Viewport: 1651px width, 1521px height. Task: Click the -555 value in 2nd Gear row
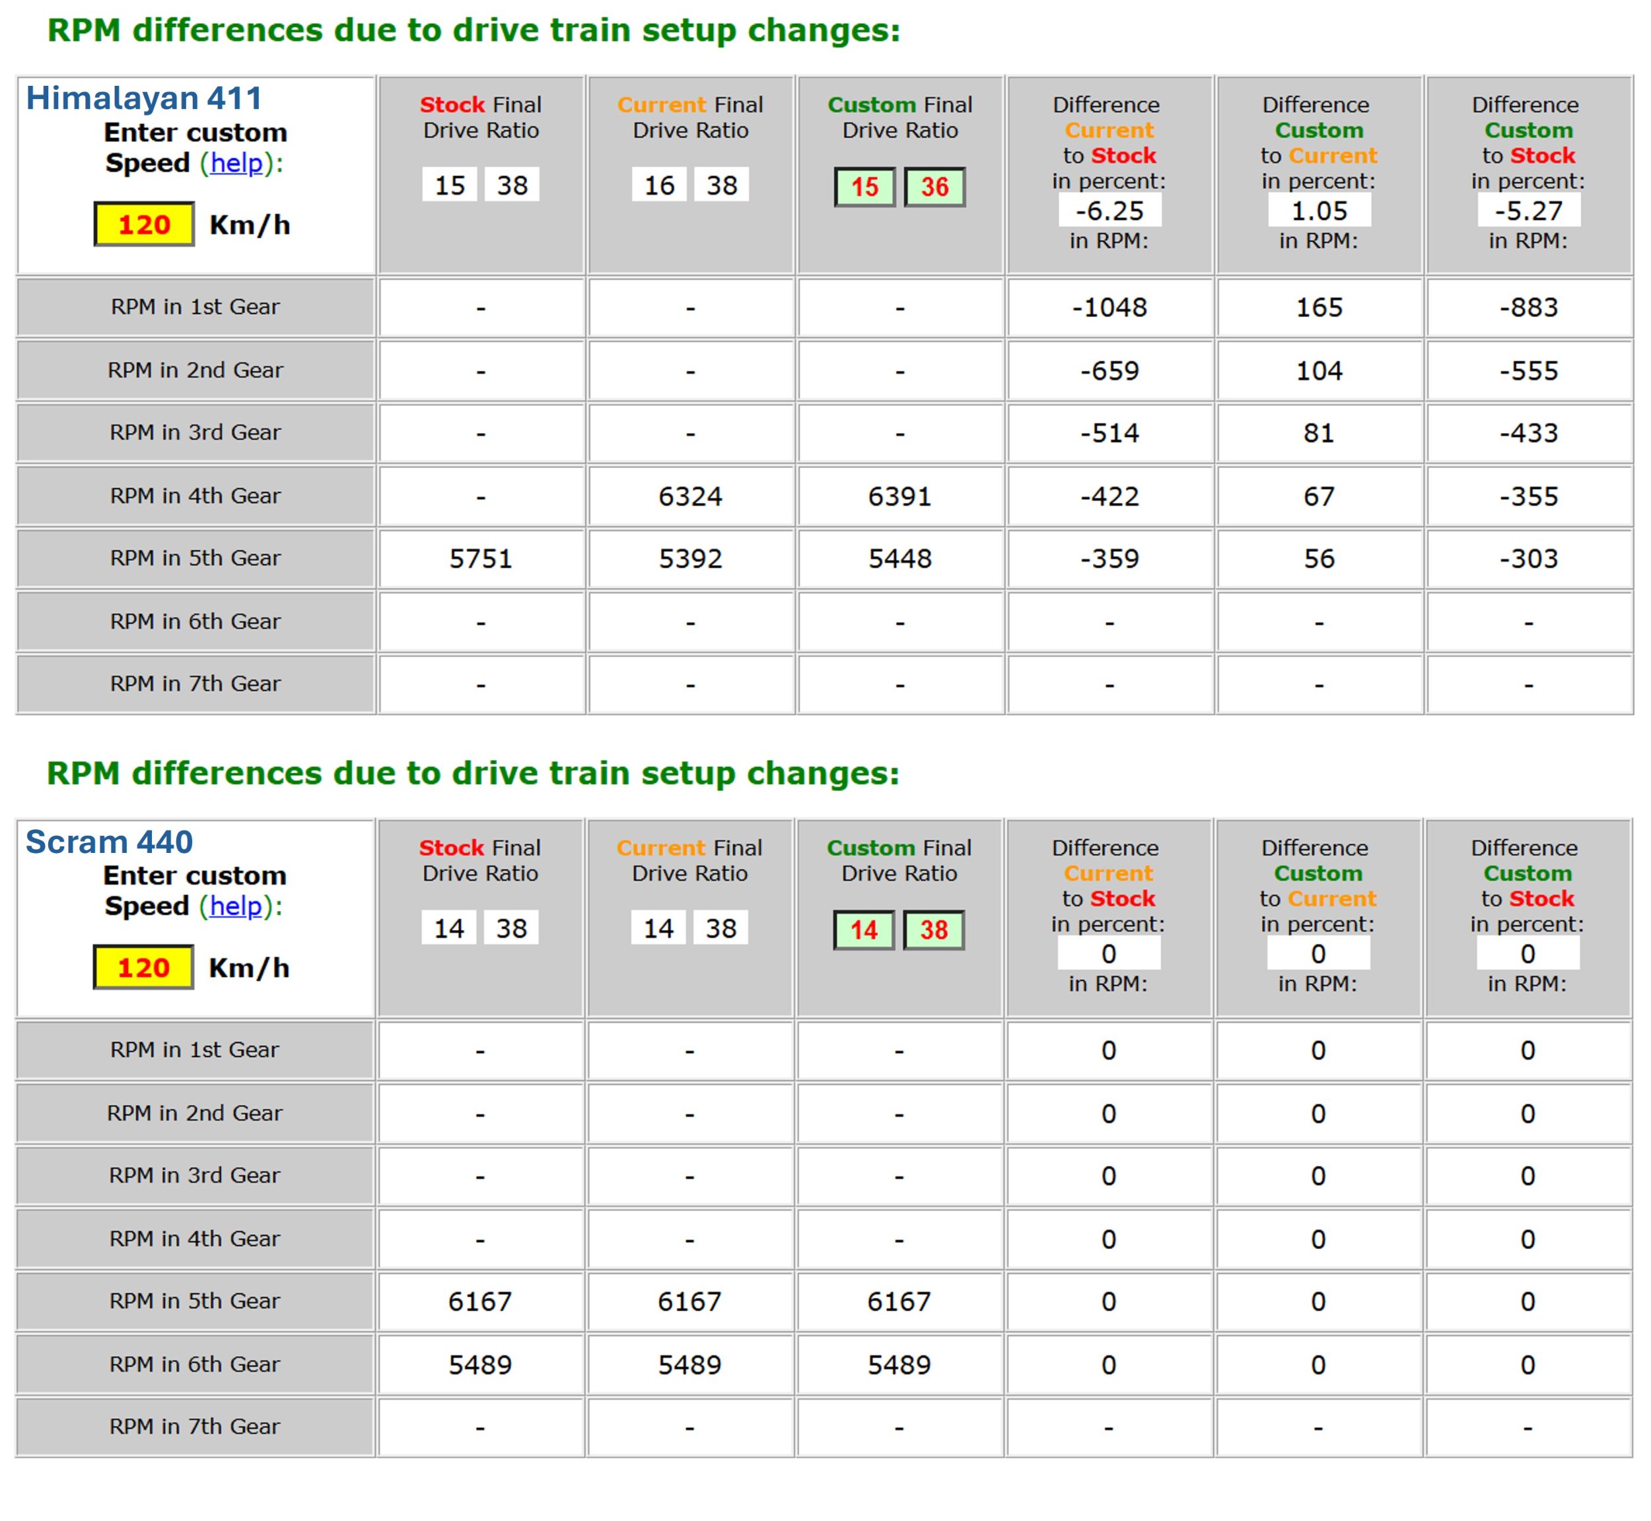click(x=1529, y=371)
